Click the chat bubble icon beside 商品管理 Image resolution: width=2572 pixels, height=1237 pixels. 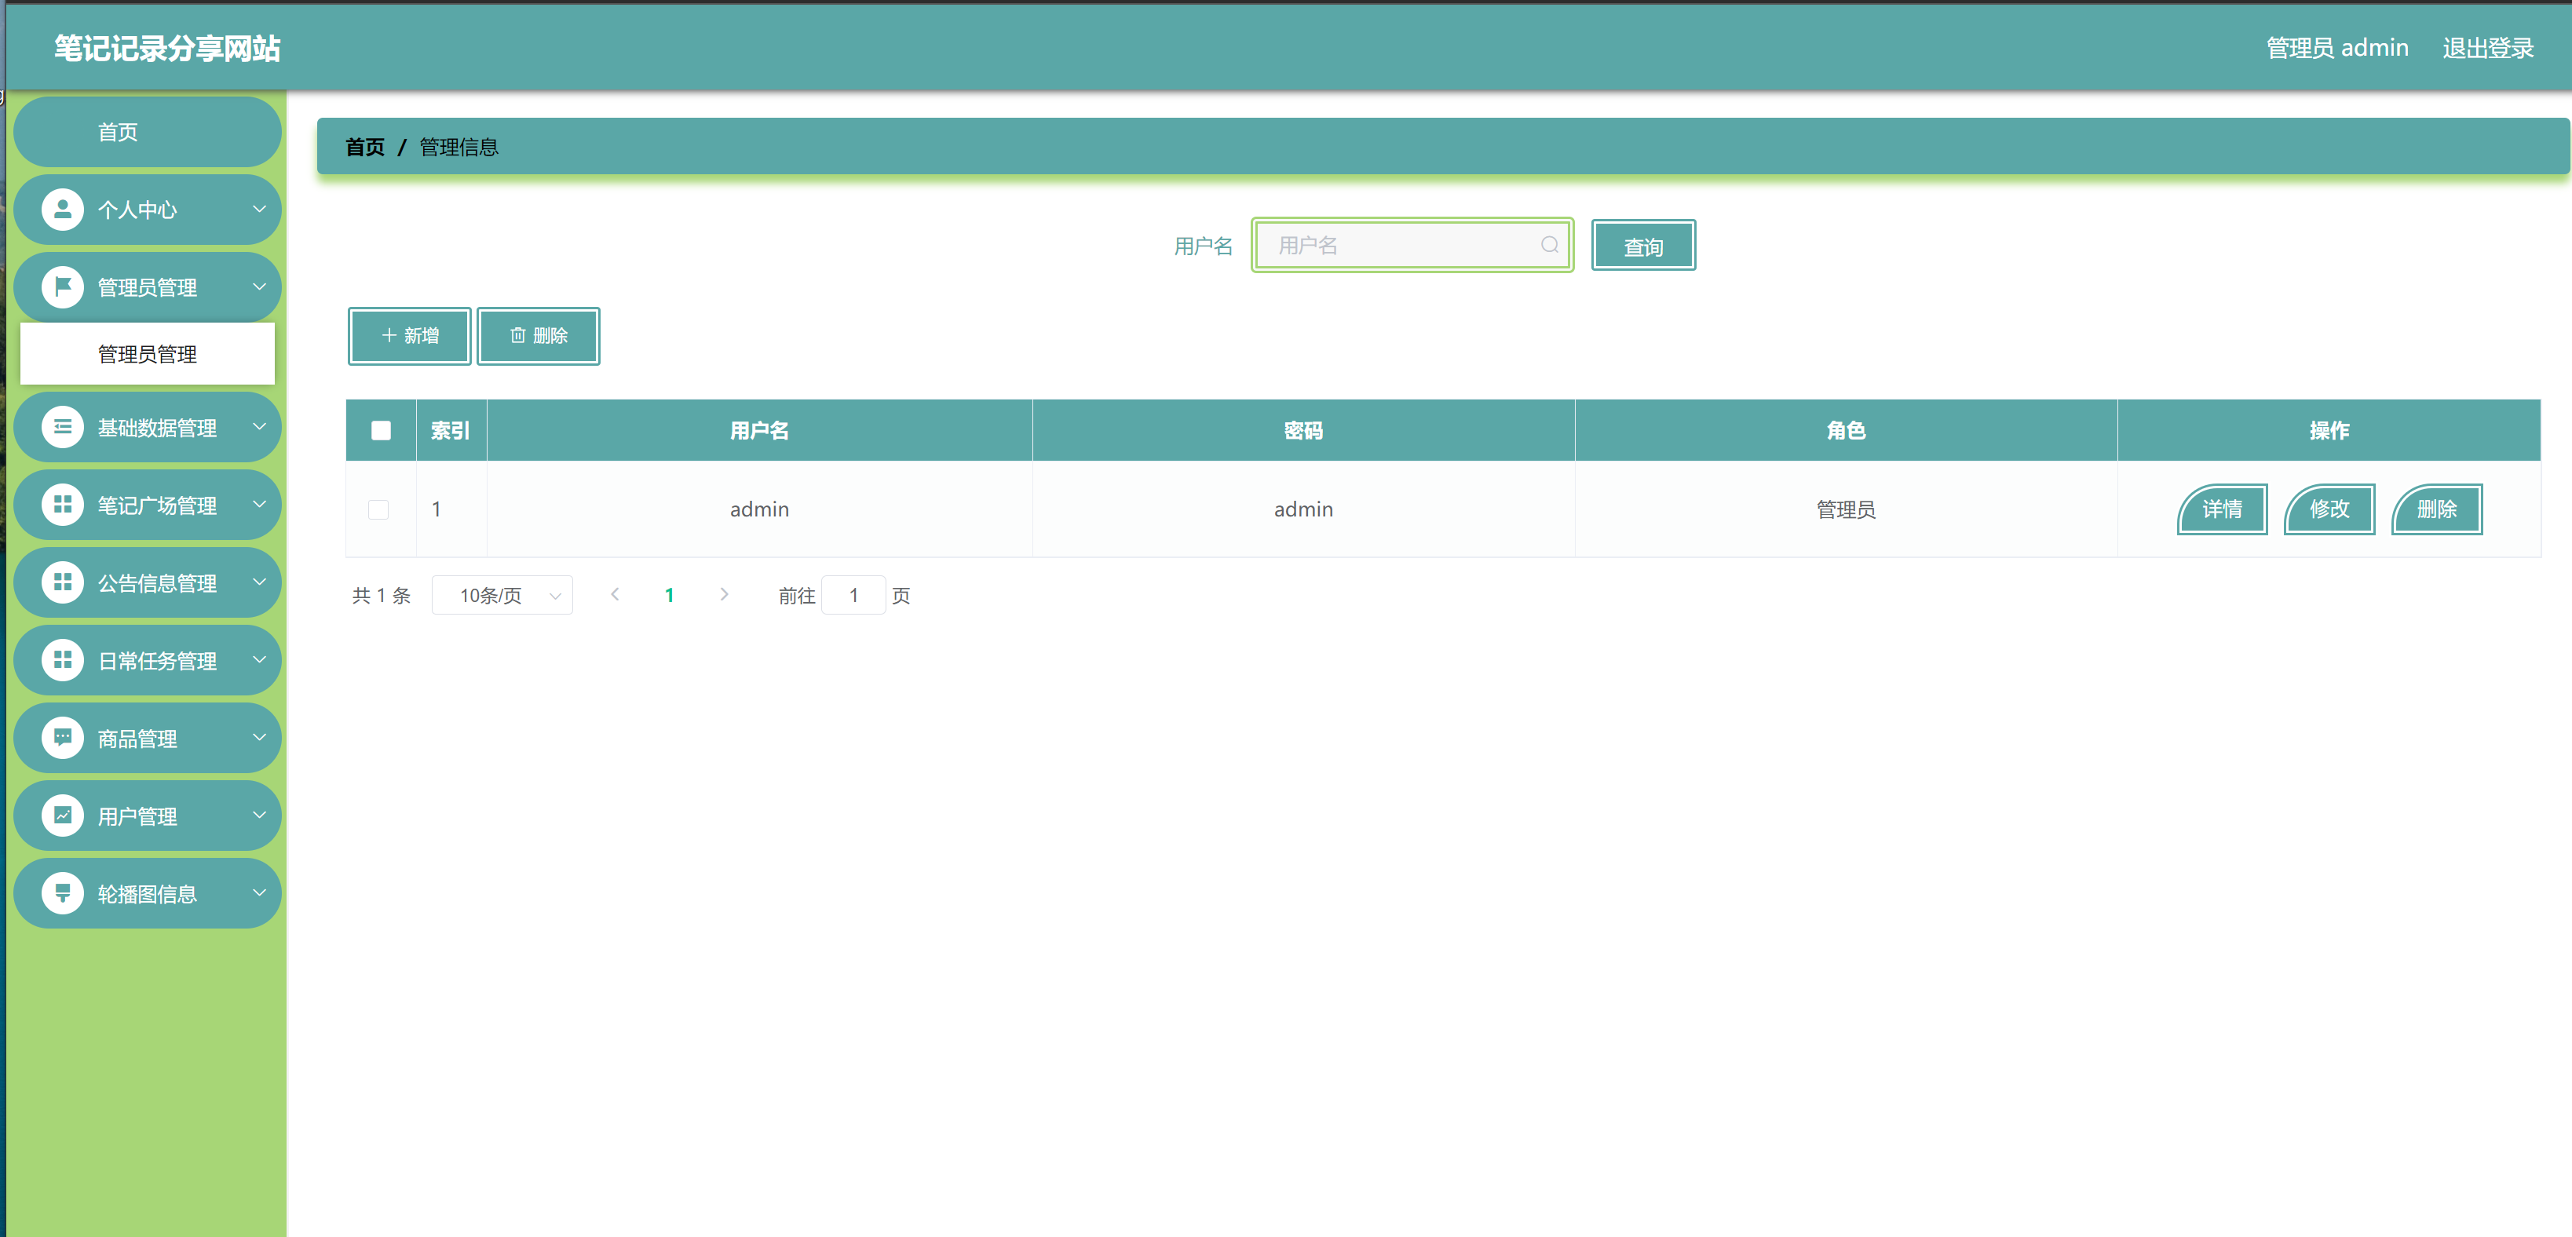[63, 738]
